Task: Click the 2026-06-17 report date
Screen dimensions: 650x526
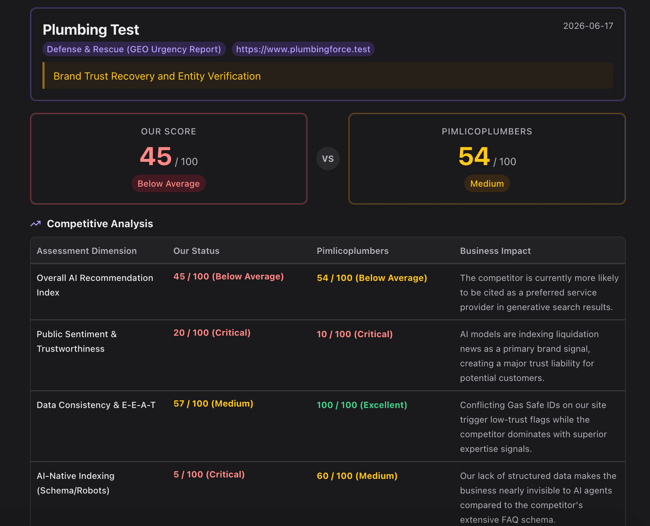Action: pos(588,26)
